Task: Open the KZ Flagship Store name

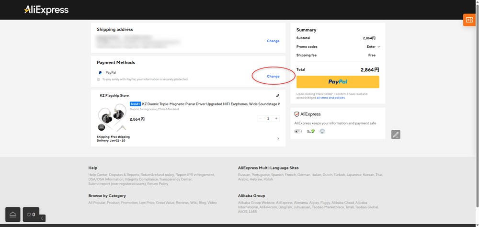Action: coord(114,96)
